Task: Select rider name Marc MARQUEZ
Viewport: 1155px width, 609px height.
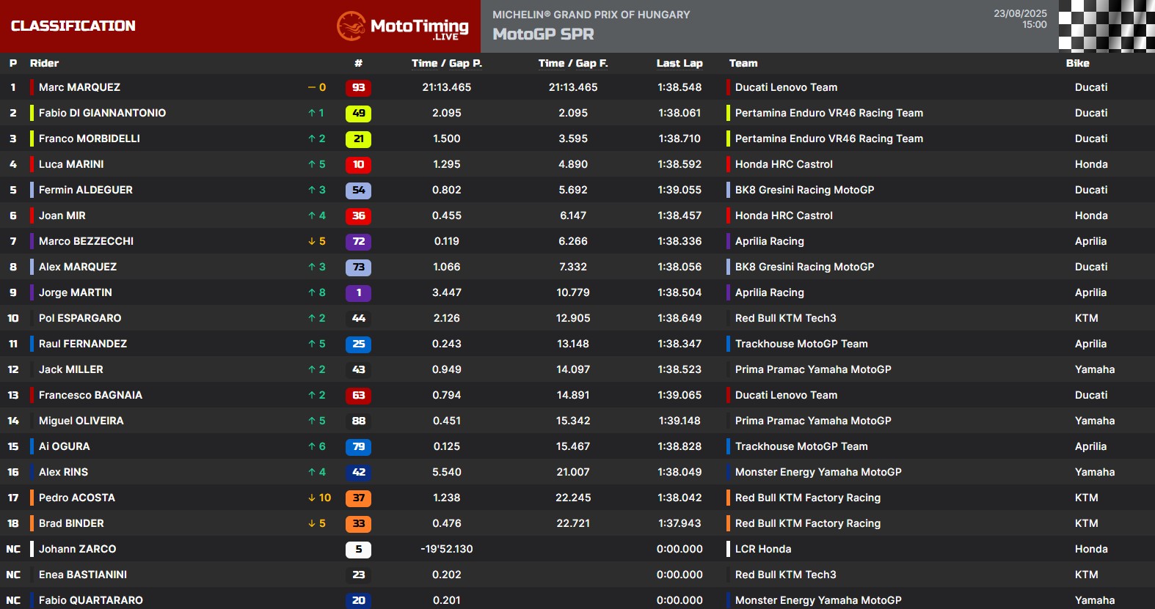Action: tap(79, 87)
